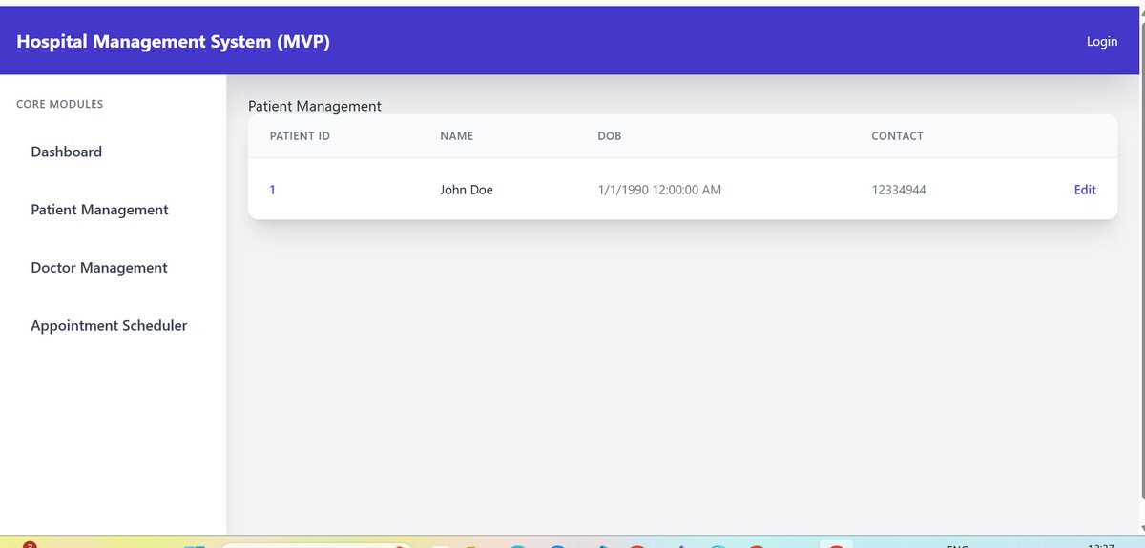The width and height of the screenshot is (1145, 548).
Task: Click the PATIENT ID column header
Action: point(300,136)
